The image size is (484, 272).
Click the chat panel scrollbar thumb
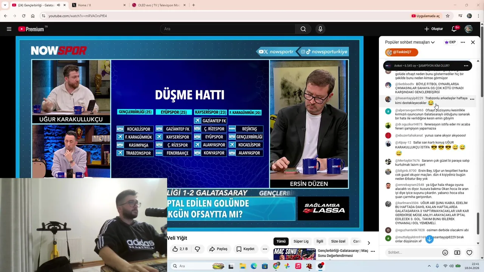coord(478,223)
